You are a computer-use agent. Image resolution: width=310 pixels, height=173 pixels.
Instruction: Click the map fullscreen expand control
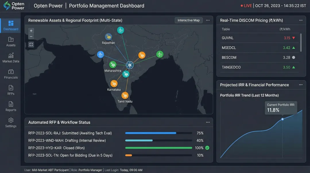[x=31, y=44]
